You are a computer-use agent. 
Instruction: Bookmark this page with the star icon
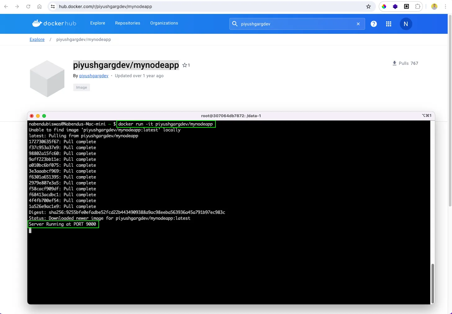[368, 7]
